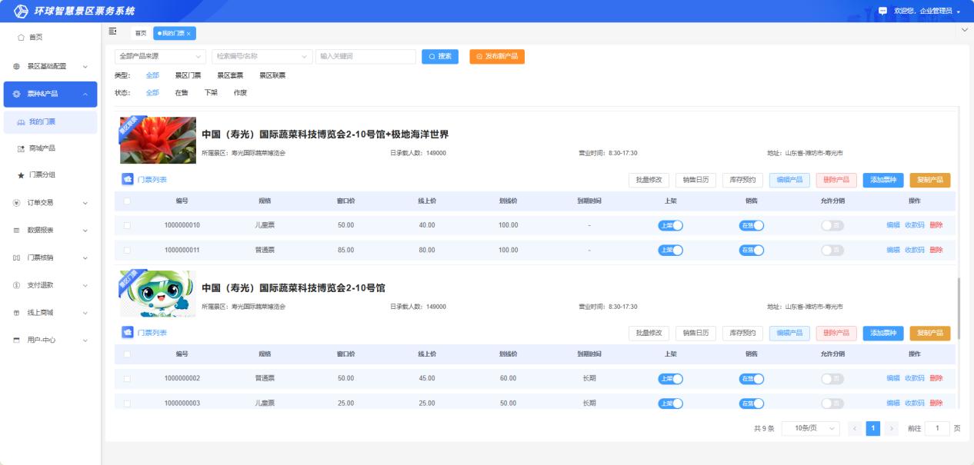Viewport: 974px width, 465px height.
Task: Toggle 允许分销 switch for ticket 1000000011
Action: [x=832, y=250]
